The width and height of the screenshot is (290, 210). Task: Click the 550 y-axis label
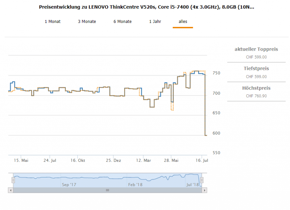pyautogui.click(x=216, y=153)
